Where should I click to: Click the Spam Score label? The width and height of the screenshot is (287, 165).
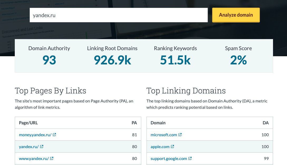click(x=239, y=48)
